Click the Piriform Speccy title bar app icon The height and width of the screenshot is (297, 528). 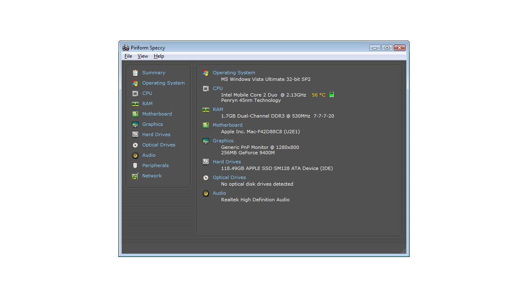point(126,47)
